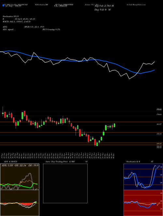Select the 'Avg Vol: 2.765 M' text
The height and width of the screenshot is (216, 163).
coord(104,6)
